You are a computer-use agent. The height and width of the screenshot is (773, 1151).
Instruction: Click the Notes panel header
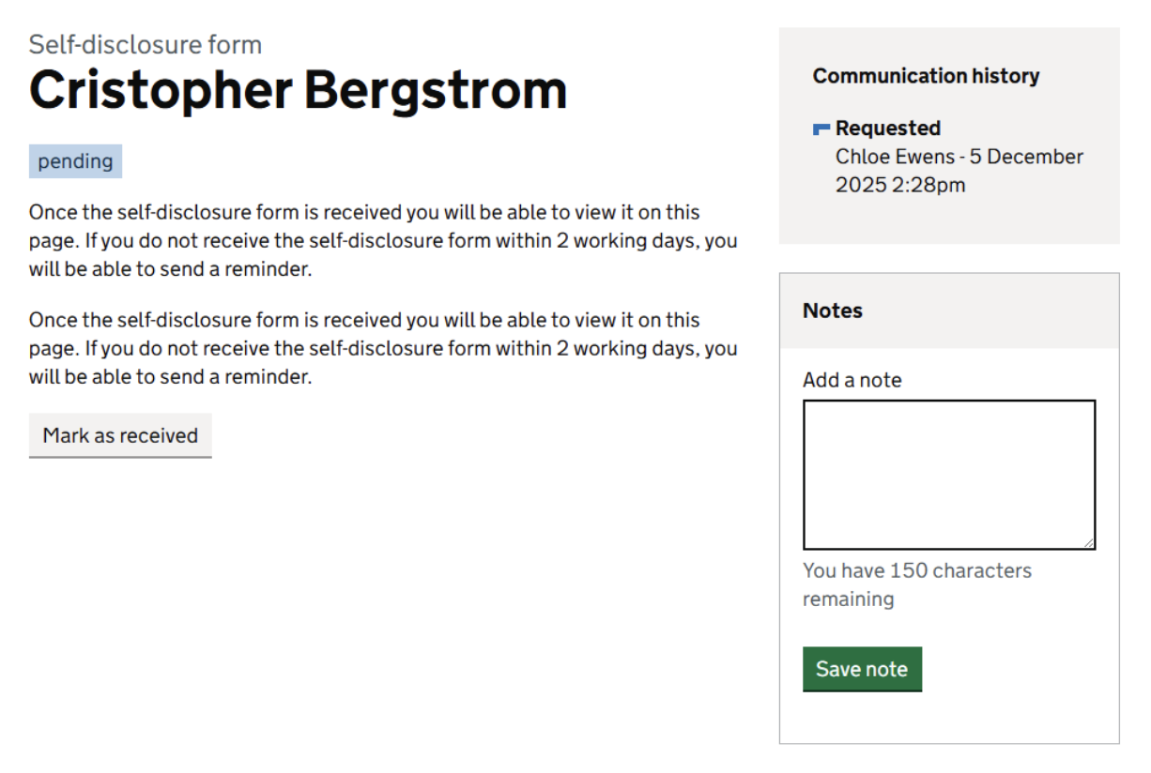pos(948,311)
